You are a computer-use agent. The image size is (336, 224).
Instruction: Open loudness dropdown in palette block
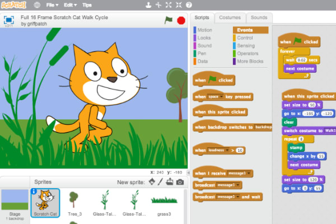[218, 150]
